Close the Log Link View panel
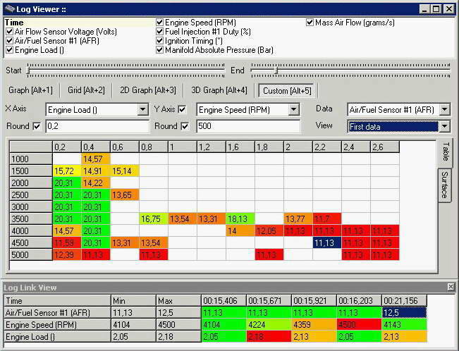Image resolution: width=459 pixels, height=351 pixels. 452,288
